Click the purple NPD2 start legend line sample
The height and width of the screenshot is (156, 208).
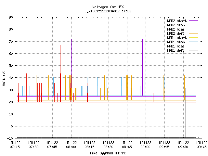pos(193,21)
